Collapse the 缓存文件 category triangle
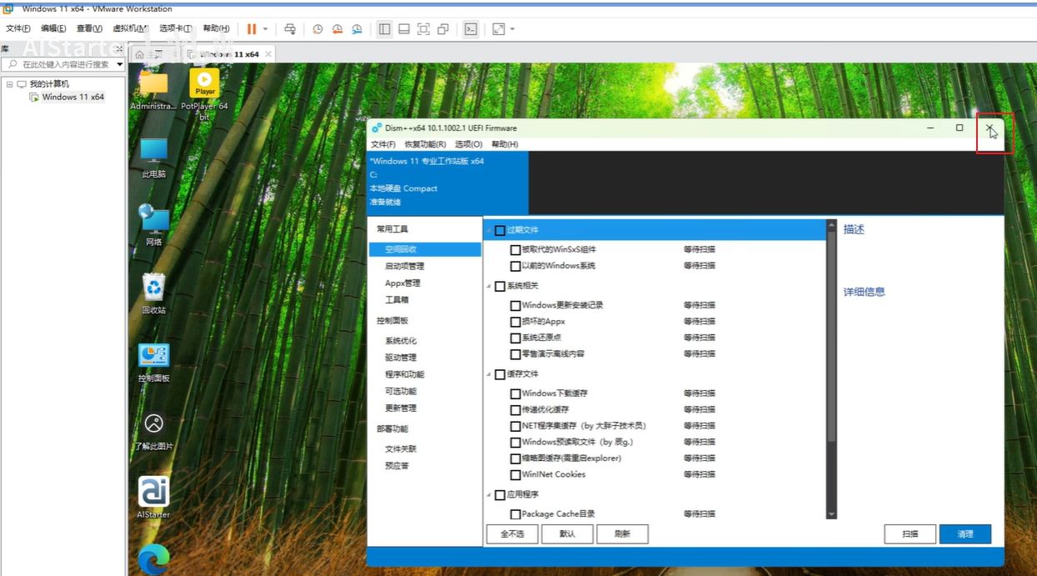Screen dimensions: 1037x576 point(488,374)
